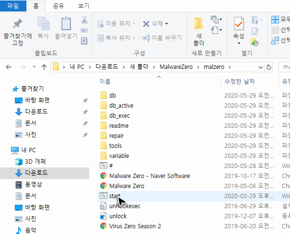Select the Virus Zero Season 2 shortcut

pos(135,226)
